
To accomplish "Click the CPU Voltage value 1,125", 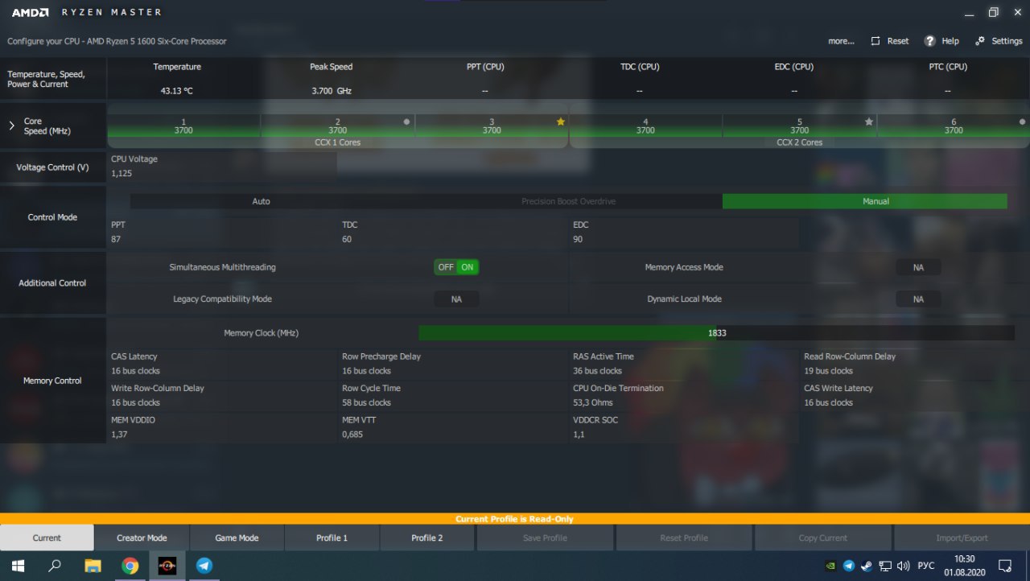I will click(122, 173).
